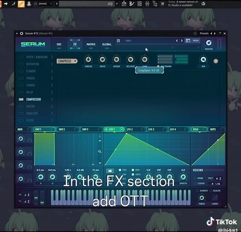The width and height of the screenshot is (241, 232).
Task: Select the ENV 2 tab
Action: pyautogui.click(x=68, y=129)
